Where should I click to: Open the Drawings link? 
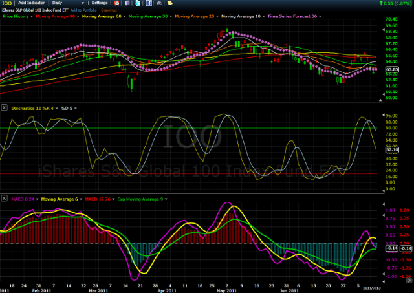click(109, 10)
